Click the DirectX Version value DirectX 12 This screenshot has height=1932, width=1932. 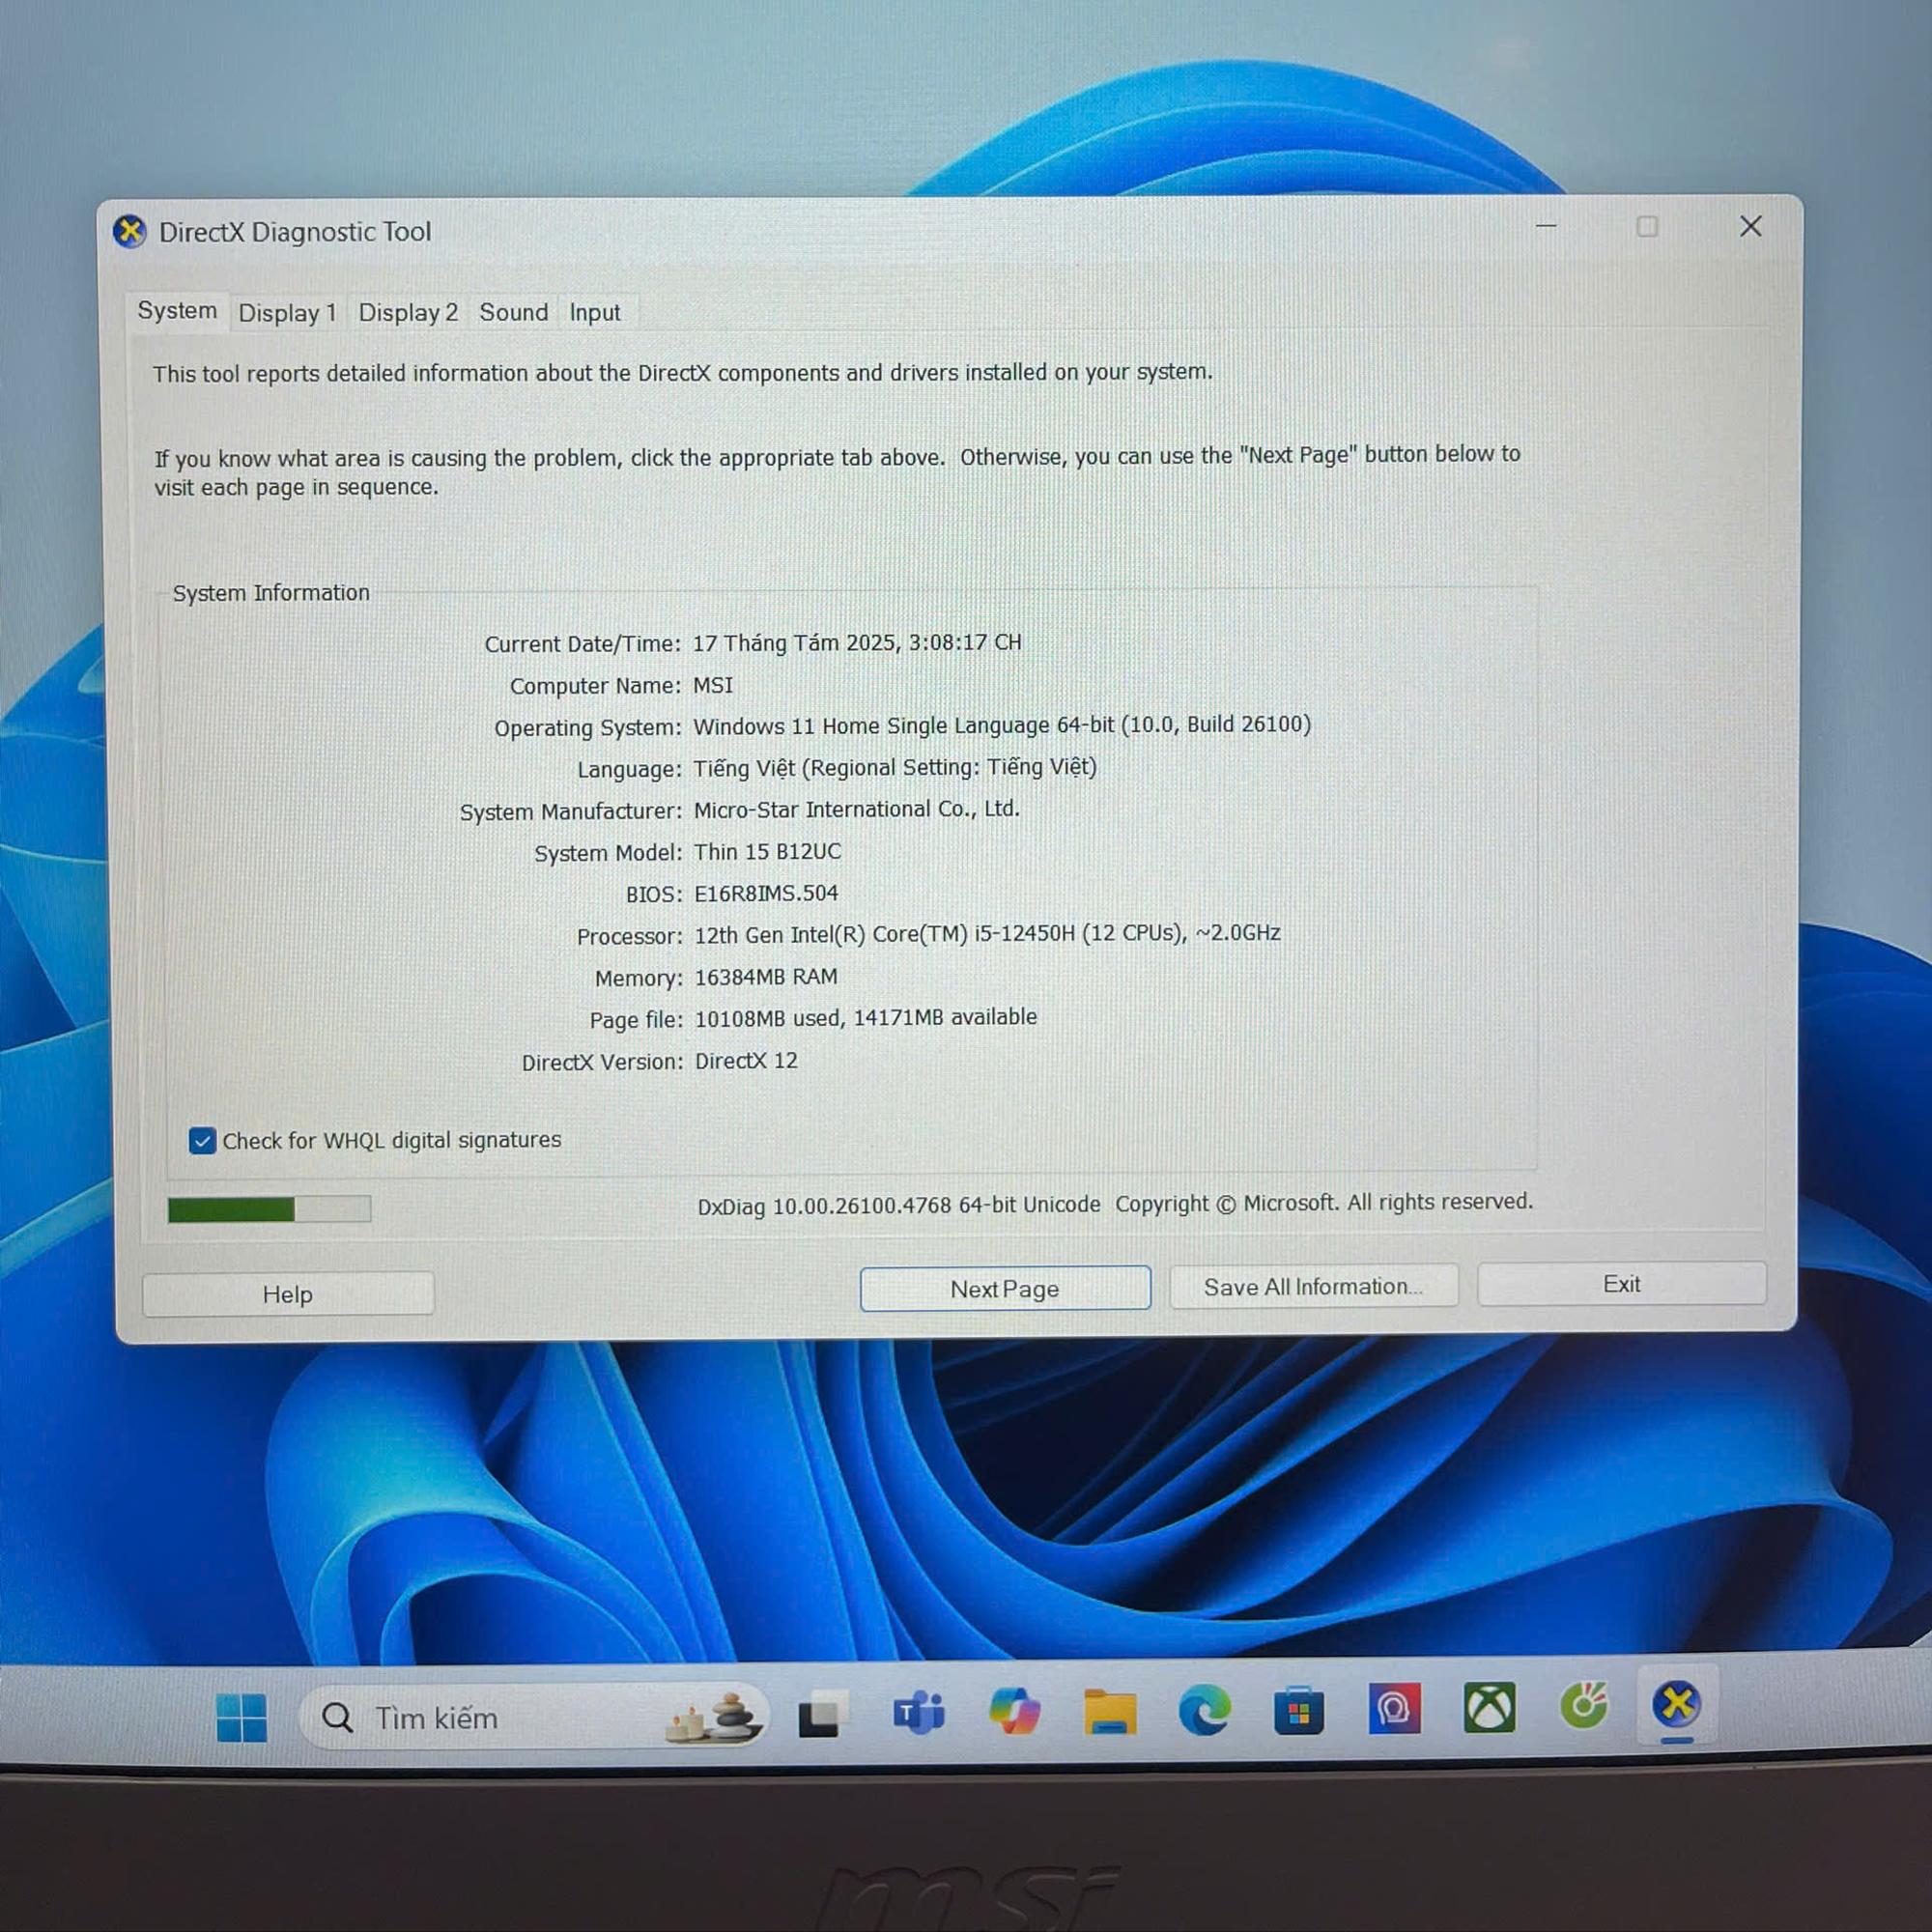[x=746, y=1061]
